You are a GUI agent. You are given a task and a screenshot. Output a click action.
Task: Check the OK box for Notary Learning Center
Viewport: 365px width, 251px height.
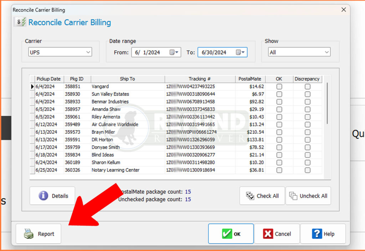tap(279, 170)
